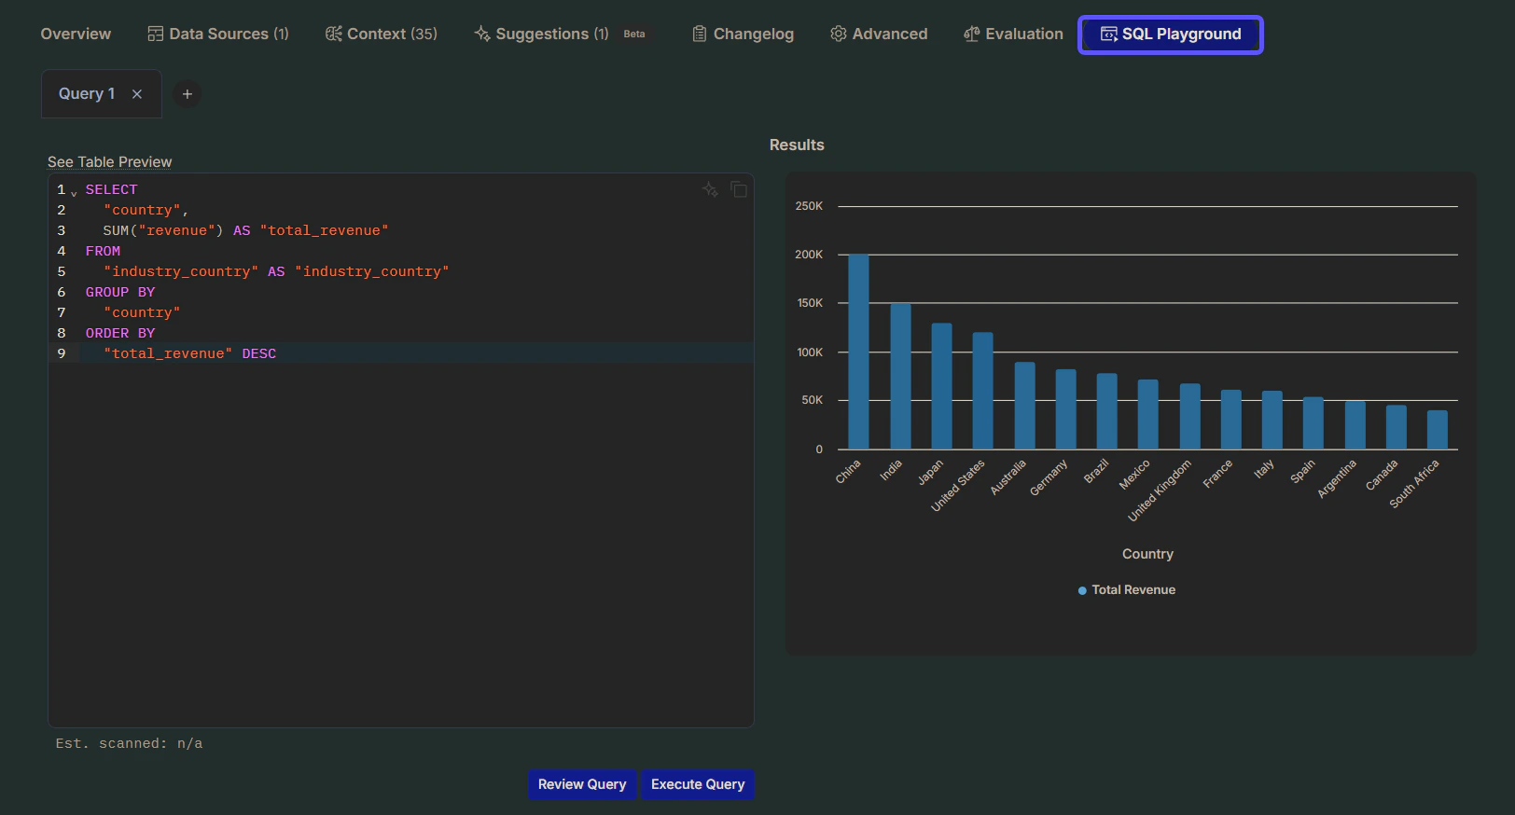Open See Table Preview
This screenshot has height=815, width=1515.
point(109,161)
